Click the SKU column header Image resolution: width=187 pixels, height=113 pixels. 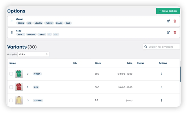pos(75,63)
